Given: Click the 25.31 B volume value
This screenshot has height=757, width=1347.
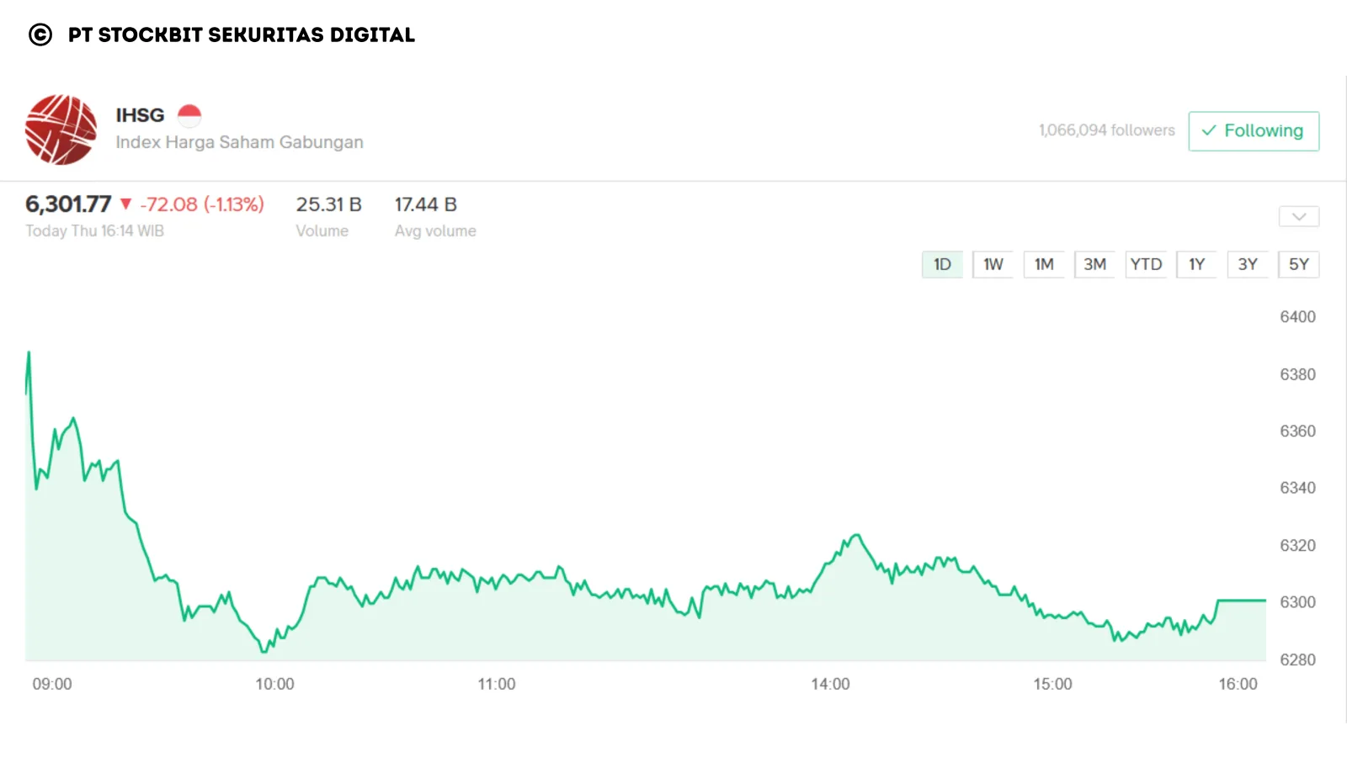Looking at the screenshot, I should 328,204.
